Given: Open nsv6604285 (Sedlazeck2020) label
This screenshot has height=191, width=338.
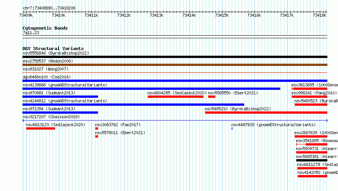Looking at the screenshot, I should coord(177,93).
